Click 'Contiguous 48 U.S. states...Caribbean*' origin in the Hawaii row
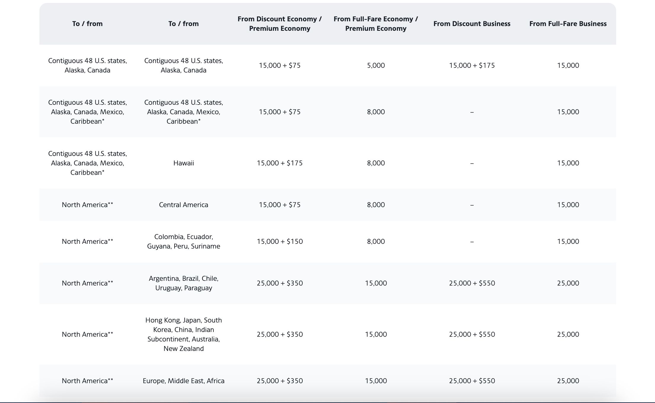Viewport: 655px width, 403px height. [x=87, y=163]
